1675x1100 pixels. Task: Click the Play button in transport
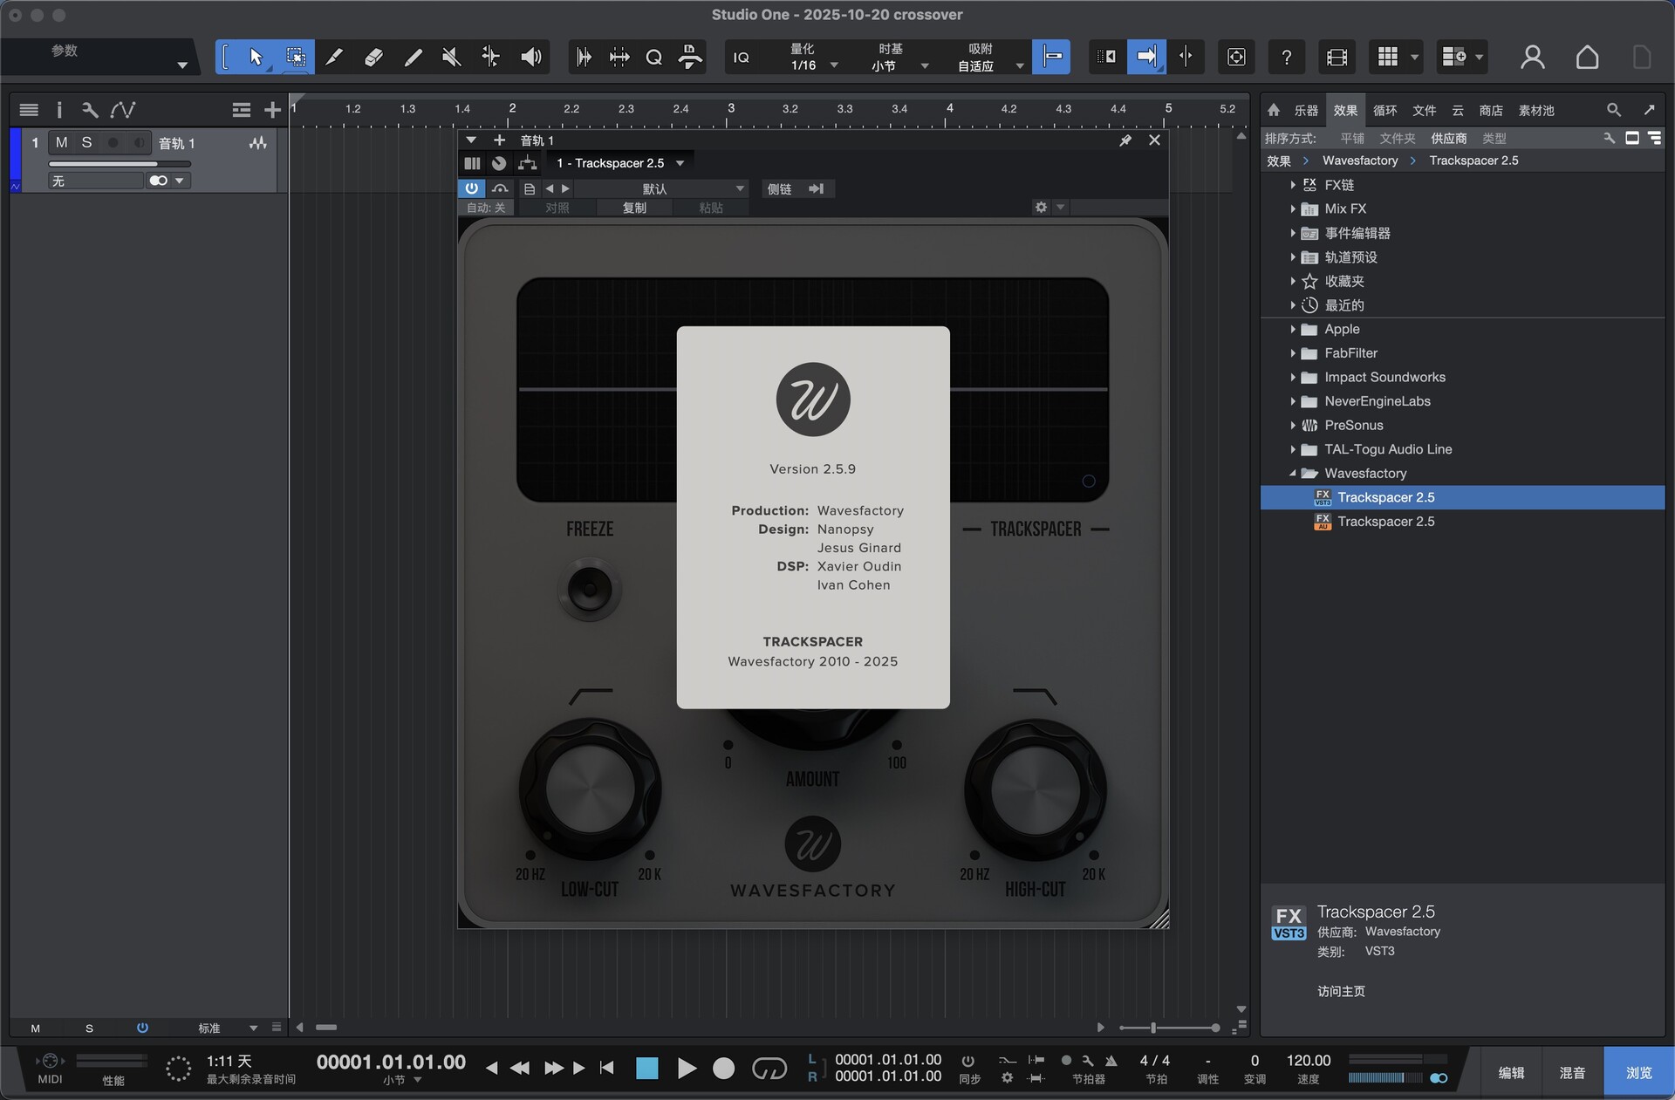[687, 1068]
